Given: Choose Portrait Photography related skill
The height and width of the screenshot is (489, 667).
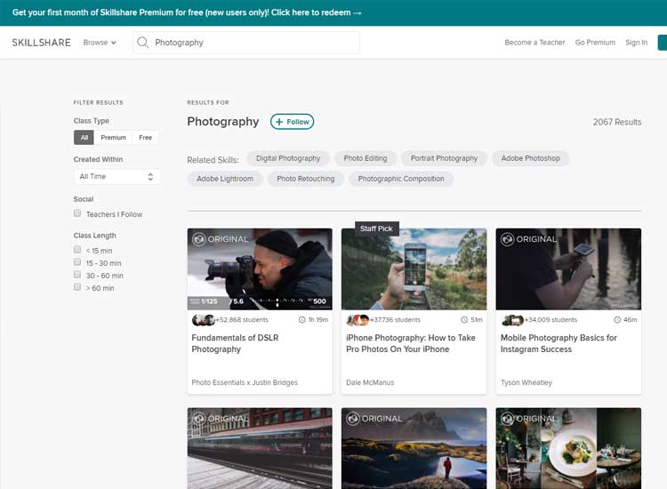Looking at the screenshot, I should pyautogui.click(x=444, y=158).
